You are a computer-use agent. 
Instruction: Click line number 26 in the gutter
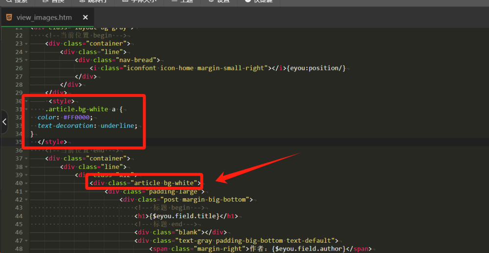(19, 68)
